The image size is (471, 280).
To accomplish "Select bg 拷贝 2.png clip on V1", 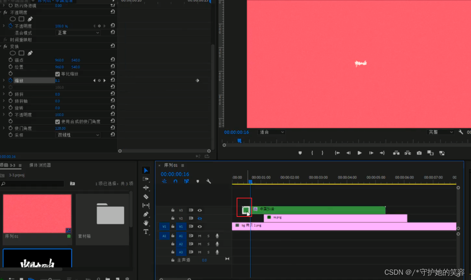I will pyautogui.click(x=344, y=226).
